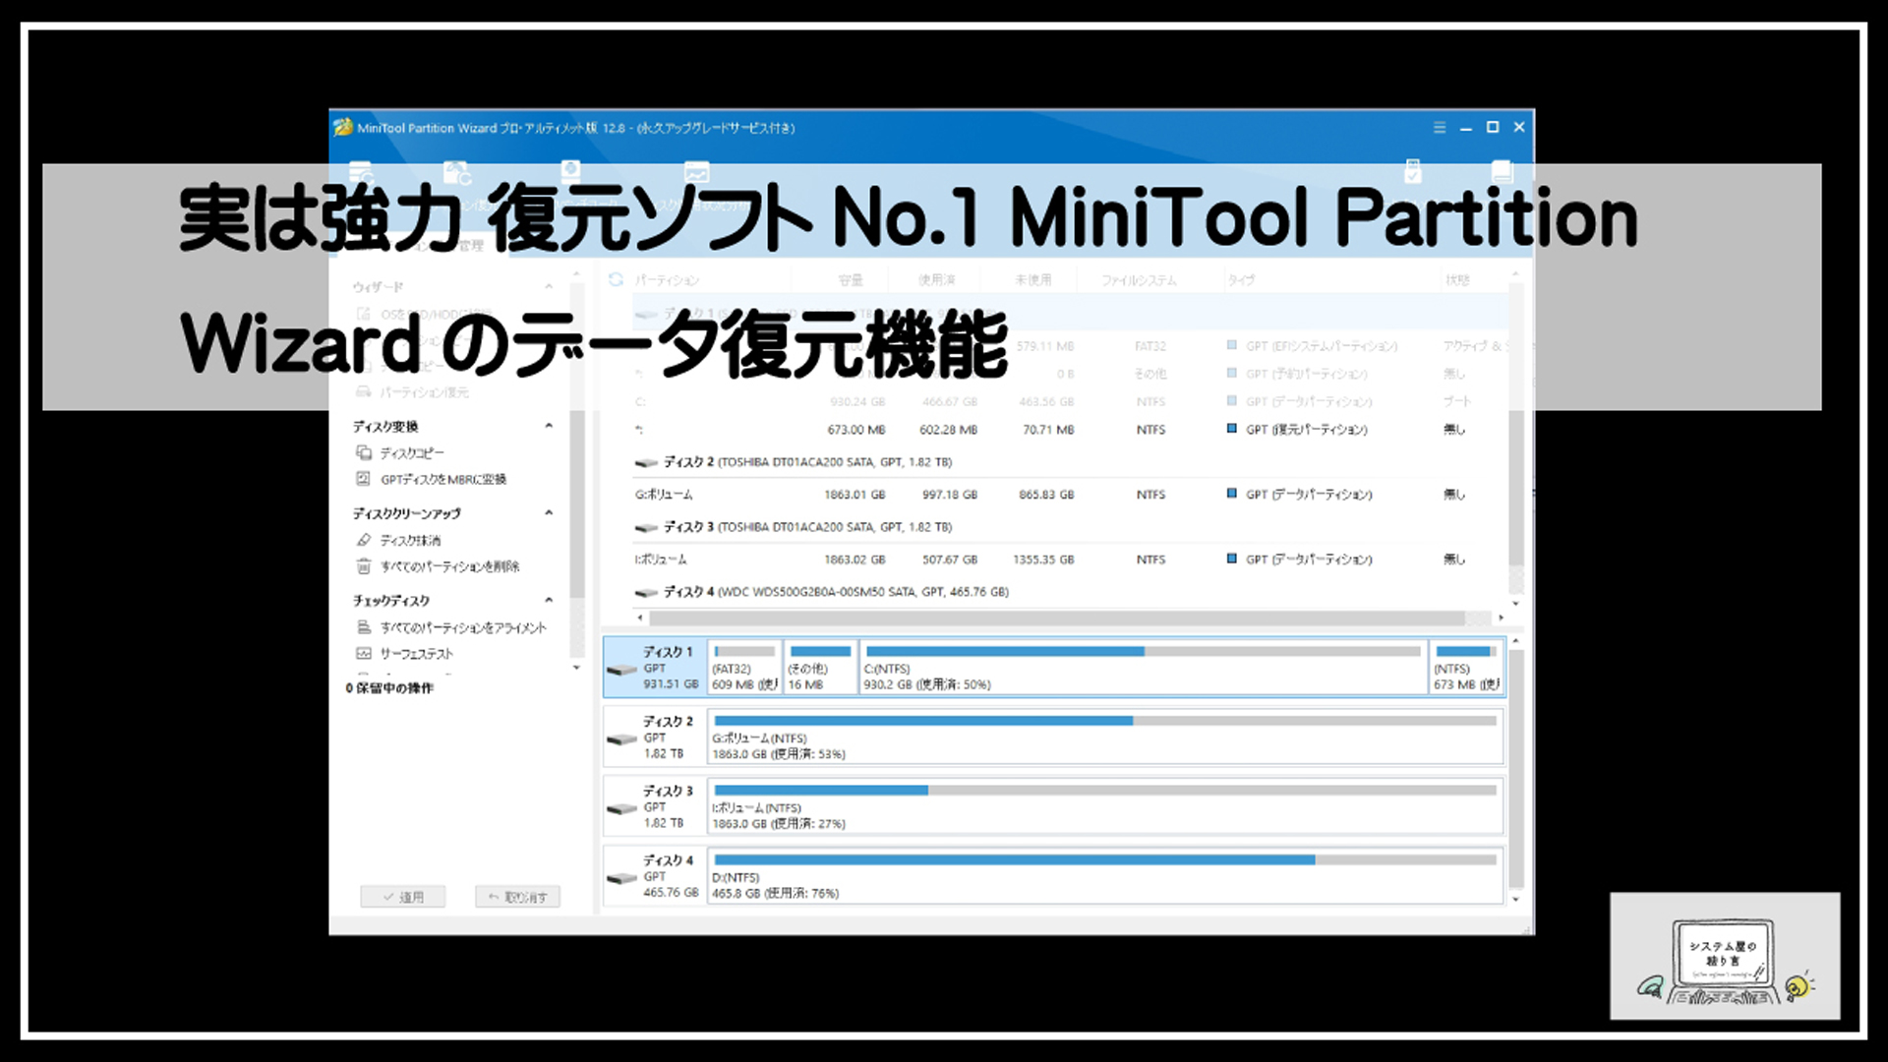Click NTFS file system cell in G: row

[x=1150, y=495]
